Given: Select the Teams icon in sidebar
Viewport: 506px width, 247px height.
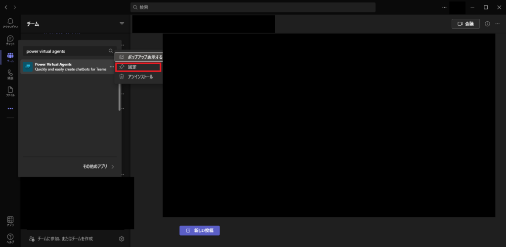Looking at the screenshot, I should [x=10, y=57].
